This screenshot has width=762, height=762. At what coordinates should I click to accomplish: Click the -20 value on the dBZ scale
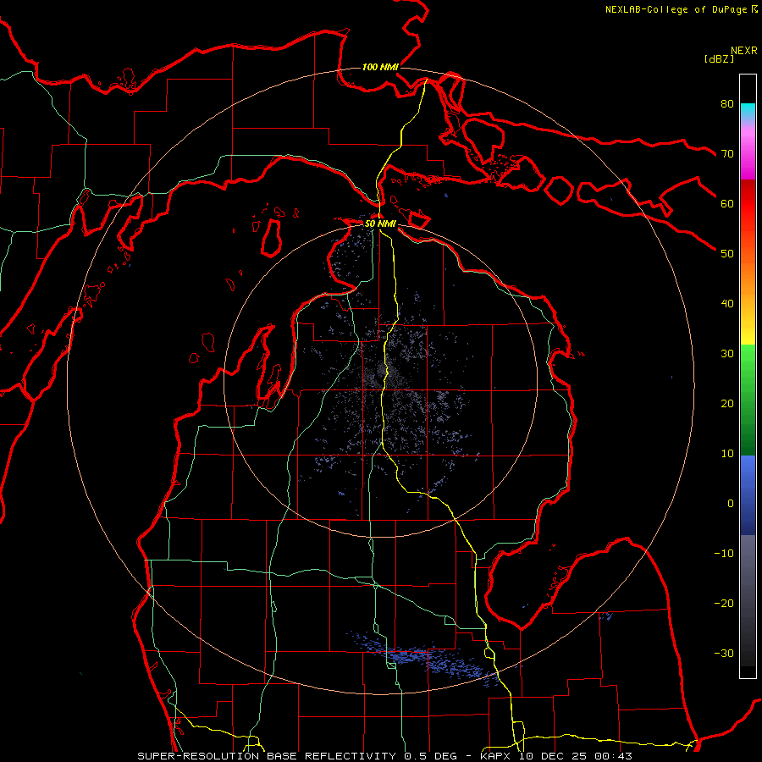click(x=724, y=603)
